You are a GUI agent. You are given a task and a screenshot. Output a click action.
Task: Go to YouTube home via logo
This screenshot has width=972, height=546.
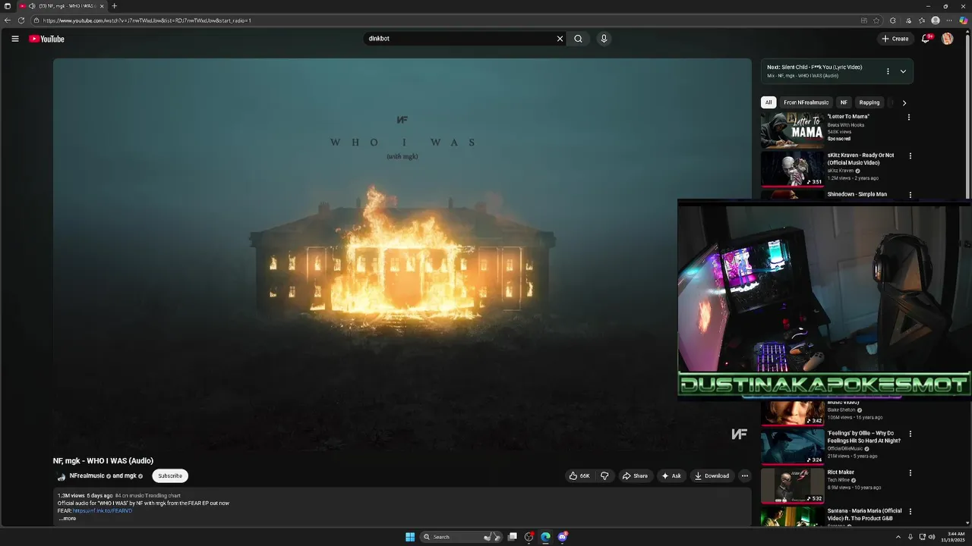[47, 39]
